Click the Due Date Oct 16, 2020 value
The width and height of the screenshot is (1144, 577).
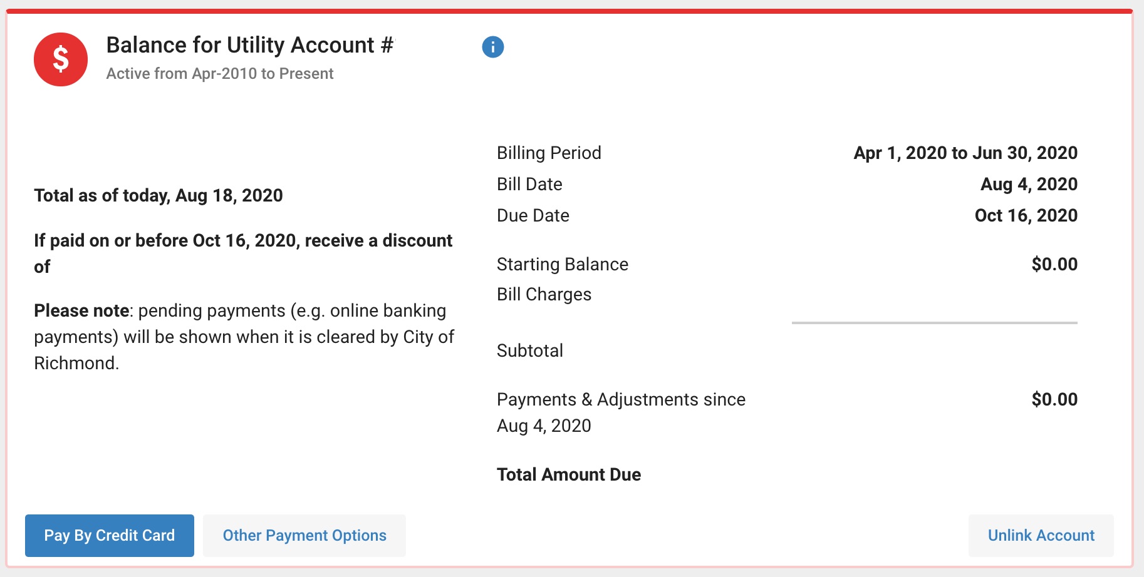pyautogui.click(x=1026, y=215)
